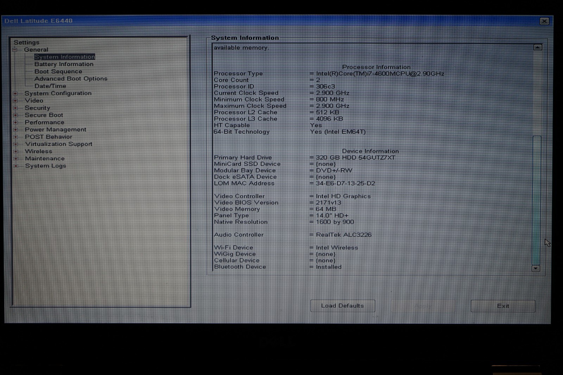Click the 64-Bit Technology Yes (Intel EM64T) value
This screenshot has height=375, width=563.
click(x=338, y=132)
